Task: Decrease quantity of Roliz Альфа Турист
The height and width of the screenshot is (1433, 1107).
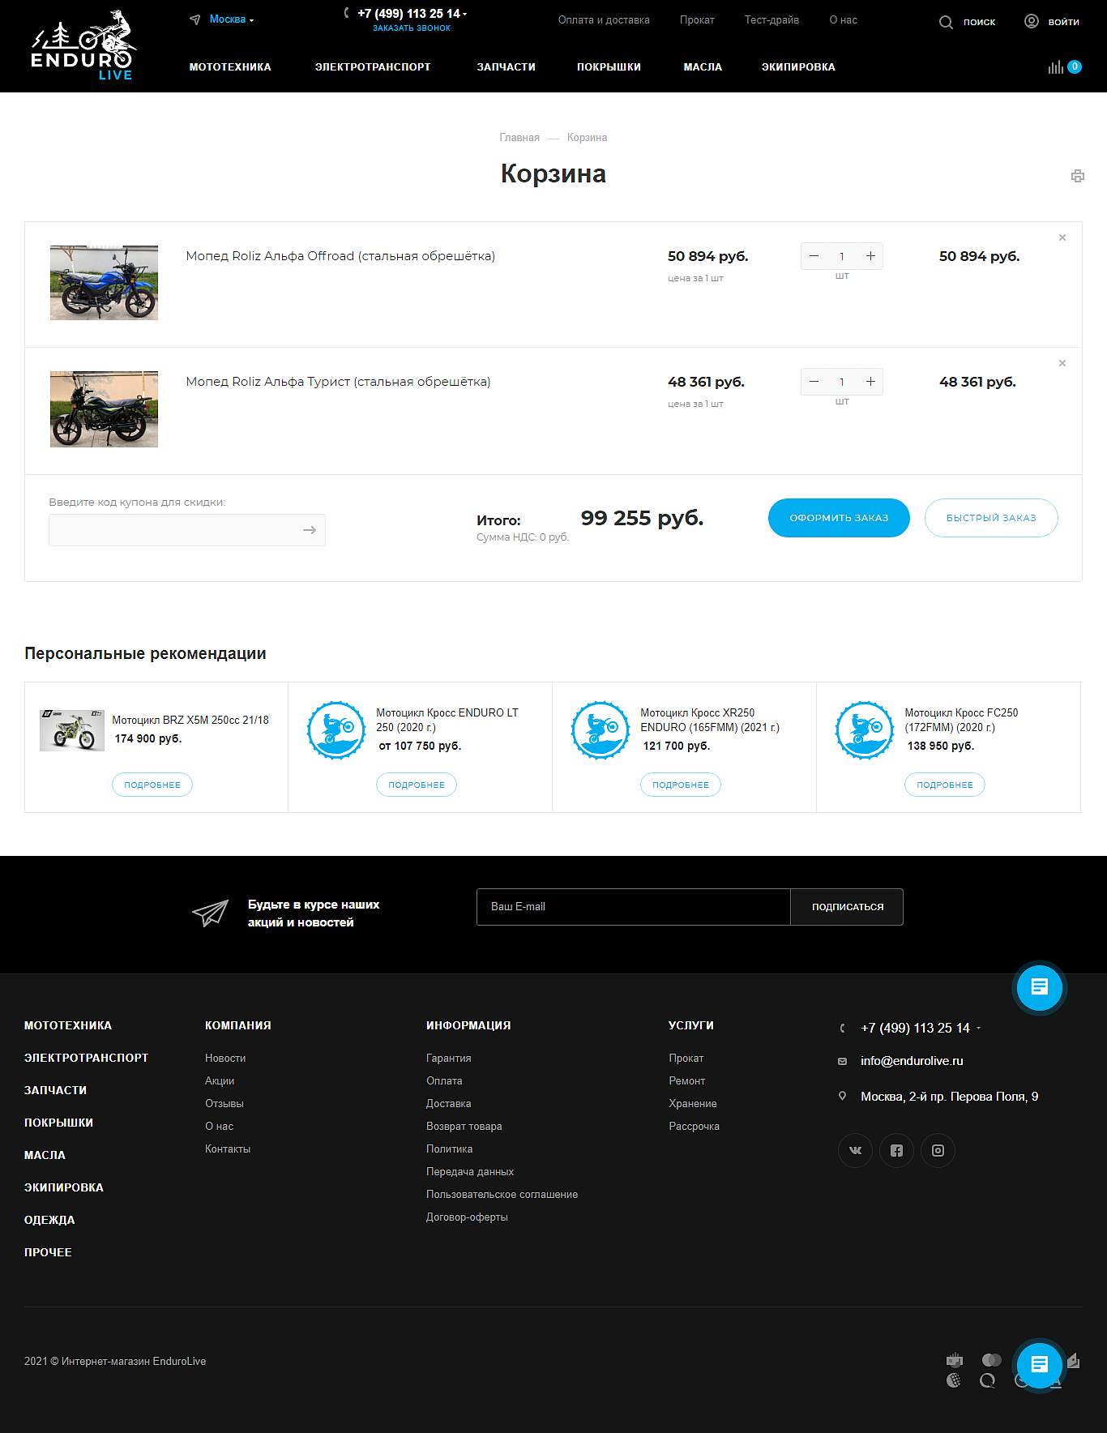Action: (814, 382)
